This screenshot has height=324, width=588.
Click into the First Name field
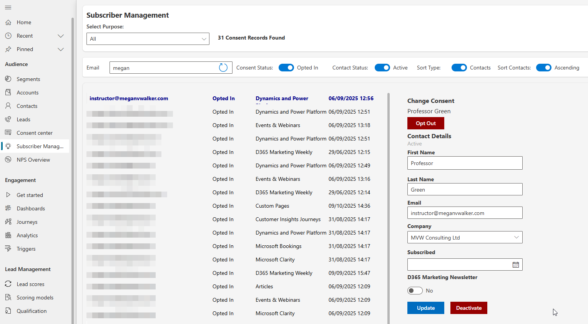(x=465, y=163)
